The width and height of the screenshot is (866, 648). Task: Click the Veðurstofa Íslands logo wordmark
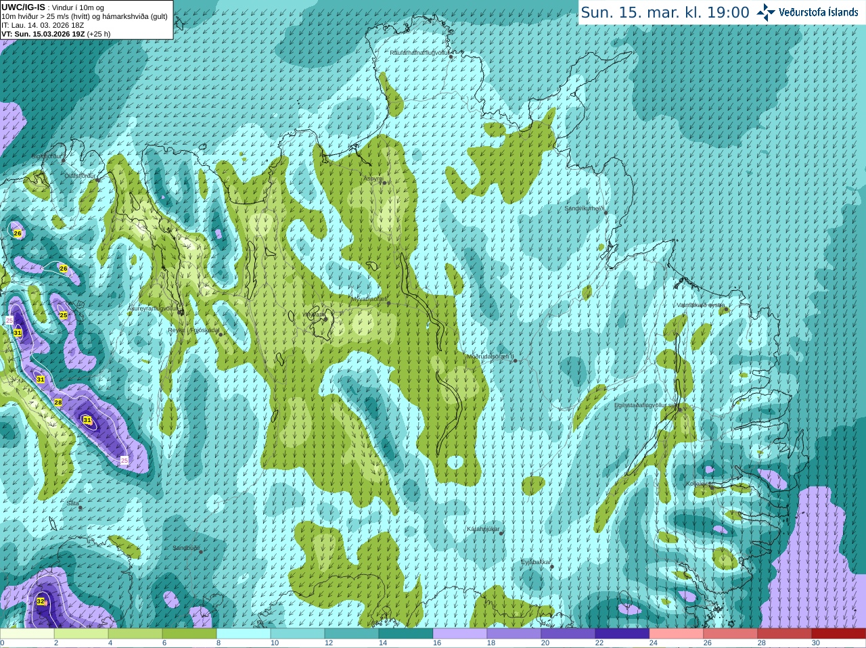tap(819, 12)
